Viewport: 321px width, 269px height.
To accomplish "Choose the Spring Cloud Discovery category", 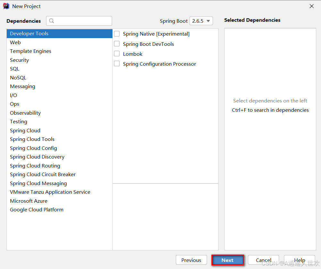I will (x=60, y=157).
